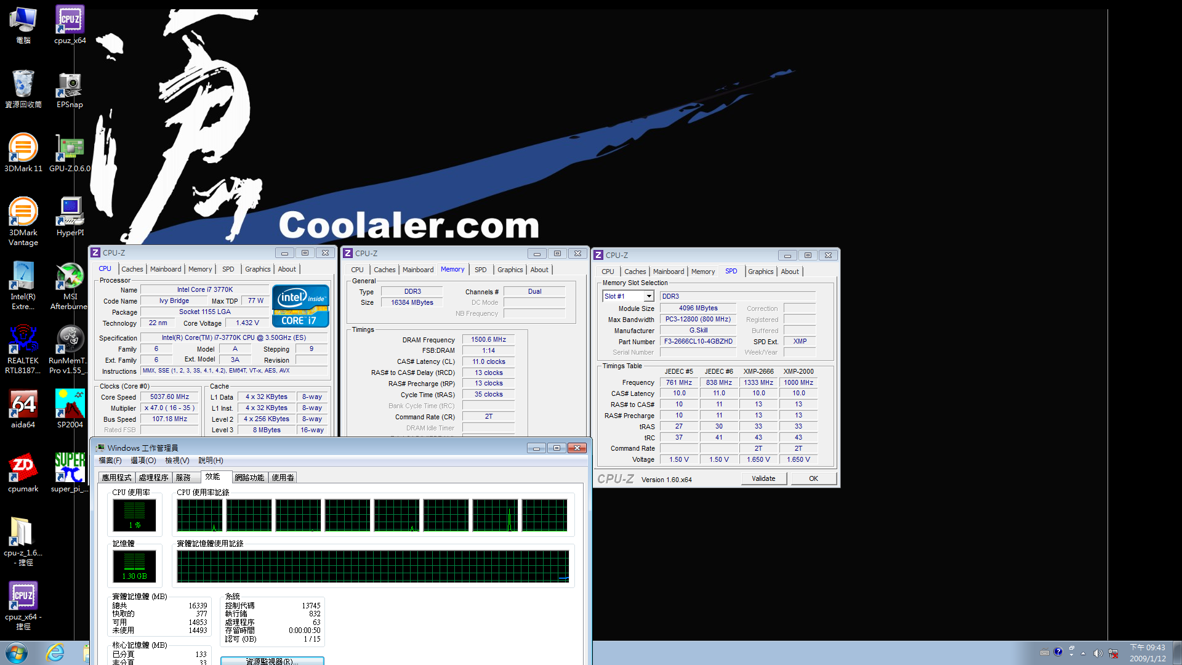Open Memory tab in SPD CPU-Z window
The image size is (1182, 665).
(703, 272)
